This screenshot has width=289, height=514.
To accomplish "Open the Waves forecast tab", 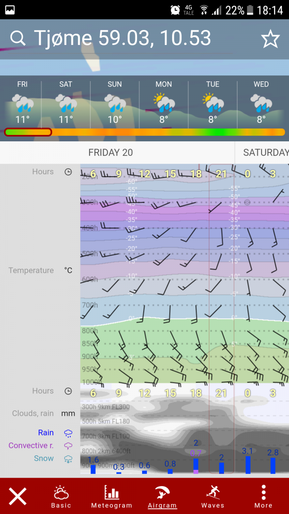I will click(x=213, y=496).
